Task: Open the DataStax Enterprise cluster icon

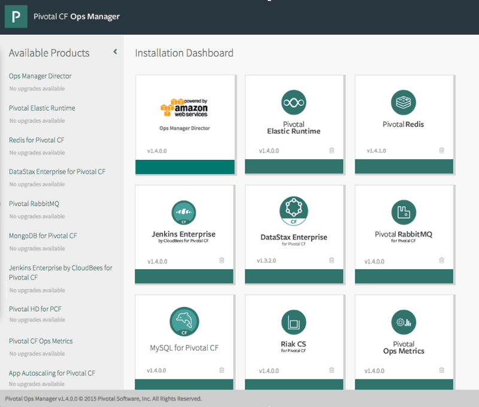Action: pyautogui.click(x=294, y=211)
